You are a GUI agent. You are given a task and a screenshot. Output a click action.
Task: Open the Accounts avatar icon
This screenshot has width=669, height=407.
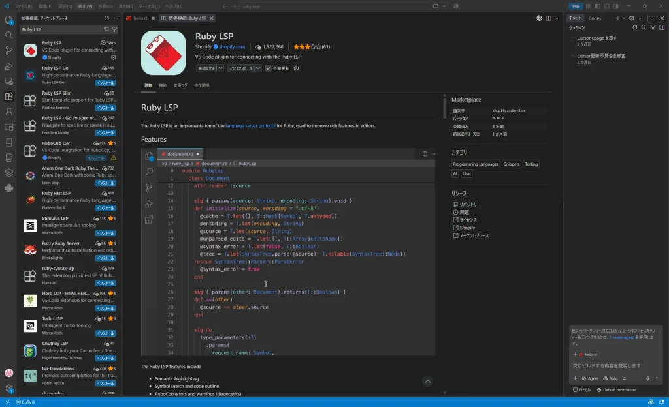click(9, 373)
